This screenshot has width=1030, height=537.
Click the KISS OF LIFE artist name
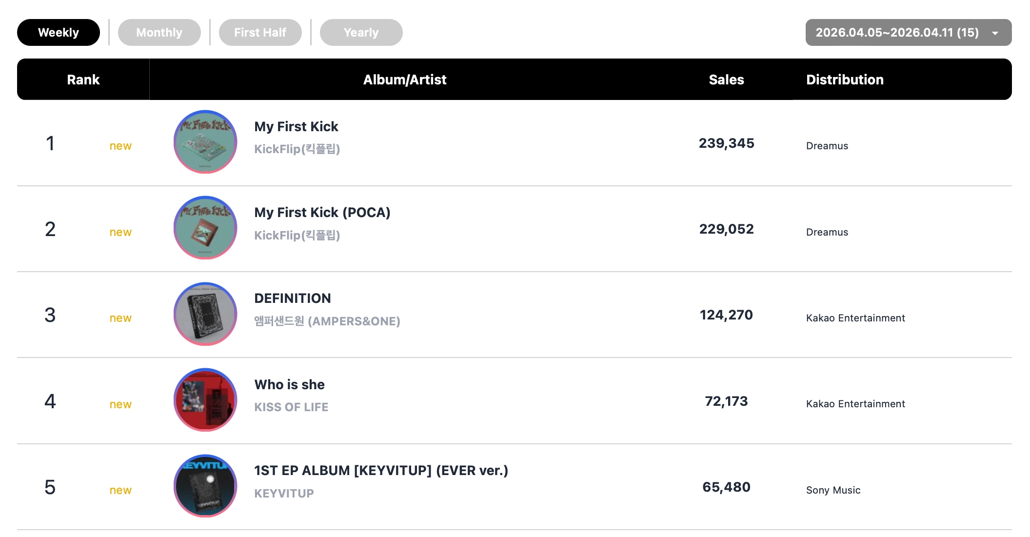[291, 407]
